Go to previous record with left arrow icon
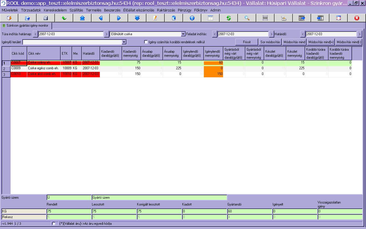 tap(101, 18)
